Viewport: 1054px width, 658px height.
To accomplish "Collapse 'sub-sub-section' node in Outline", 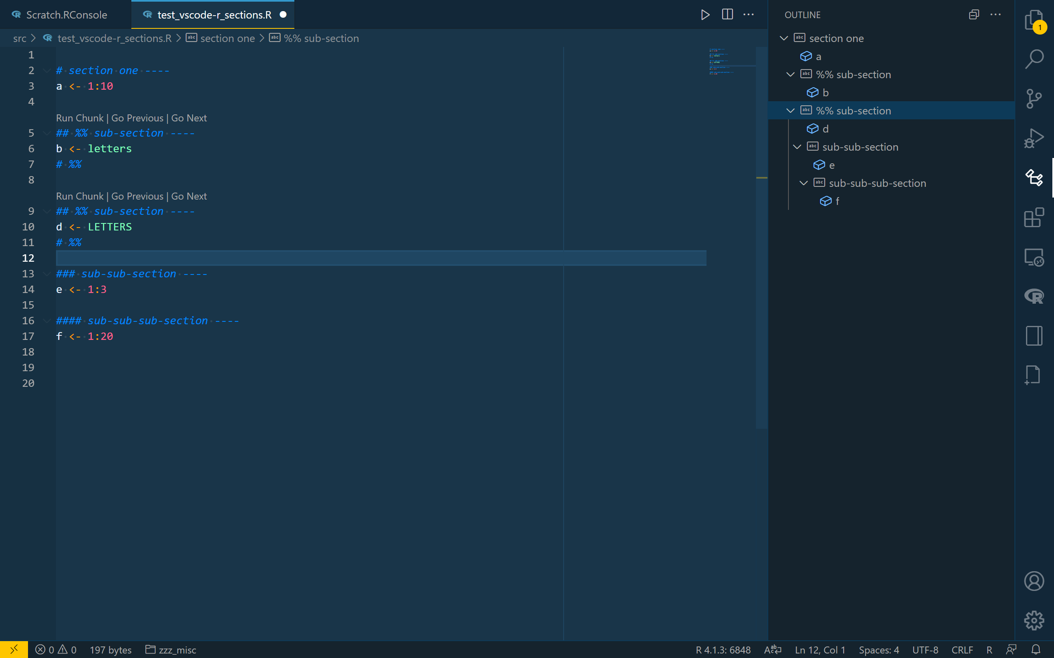I will (797, 147).
